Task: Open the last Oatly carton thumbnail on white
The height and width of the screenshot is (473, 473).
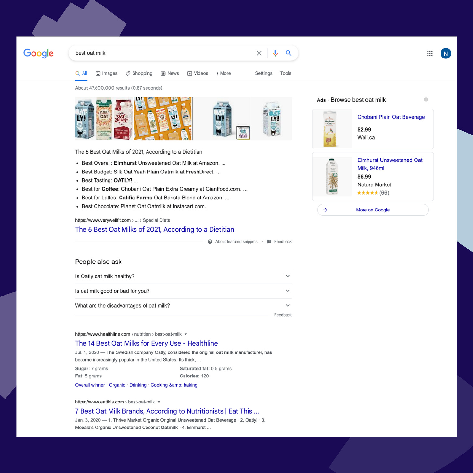Action: (x=271, y=119)
